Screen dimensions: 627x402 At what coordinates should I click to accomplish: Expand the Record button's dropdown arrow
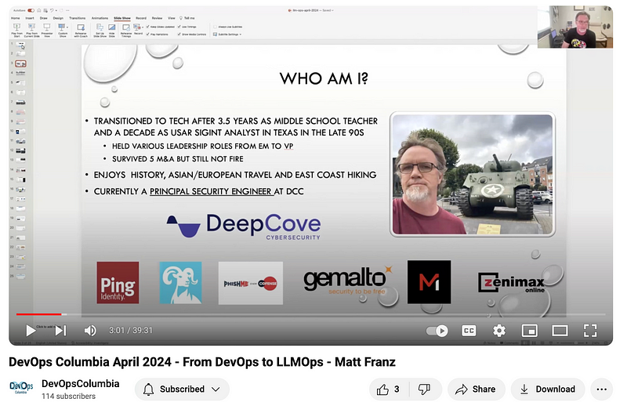[143, 27]
